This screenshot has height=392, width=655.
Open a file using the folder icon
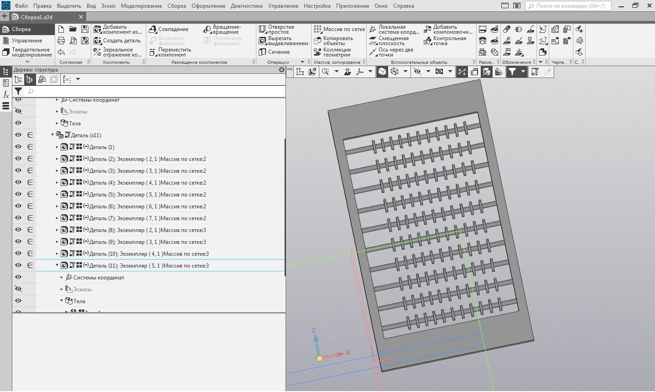[x=73, y=29]
